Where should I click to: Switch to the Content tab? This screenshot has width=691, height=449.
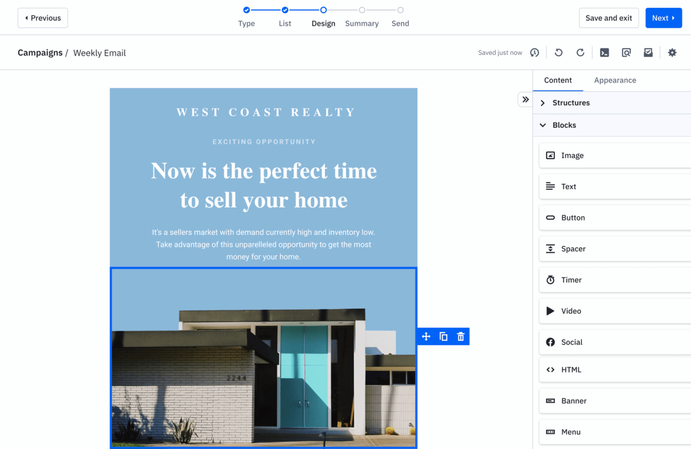(x=557, y=80)
